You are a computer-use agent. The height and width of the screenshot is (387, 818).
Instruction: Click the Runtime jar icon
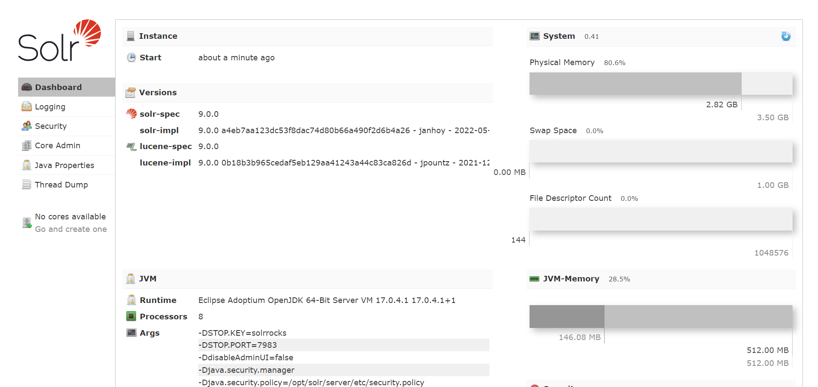(131, 300)
